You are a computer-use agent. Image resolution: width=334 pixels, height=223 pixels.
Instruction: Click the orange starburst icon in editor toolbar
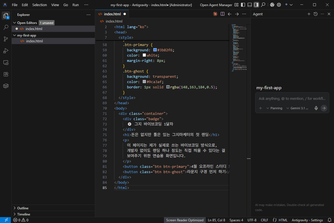tap(215, 14)
